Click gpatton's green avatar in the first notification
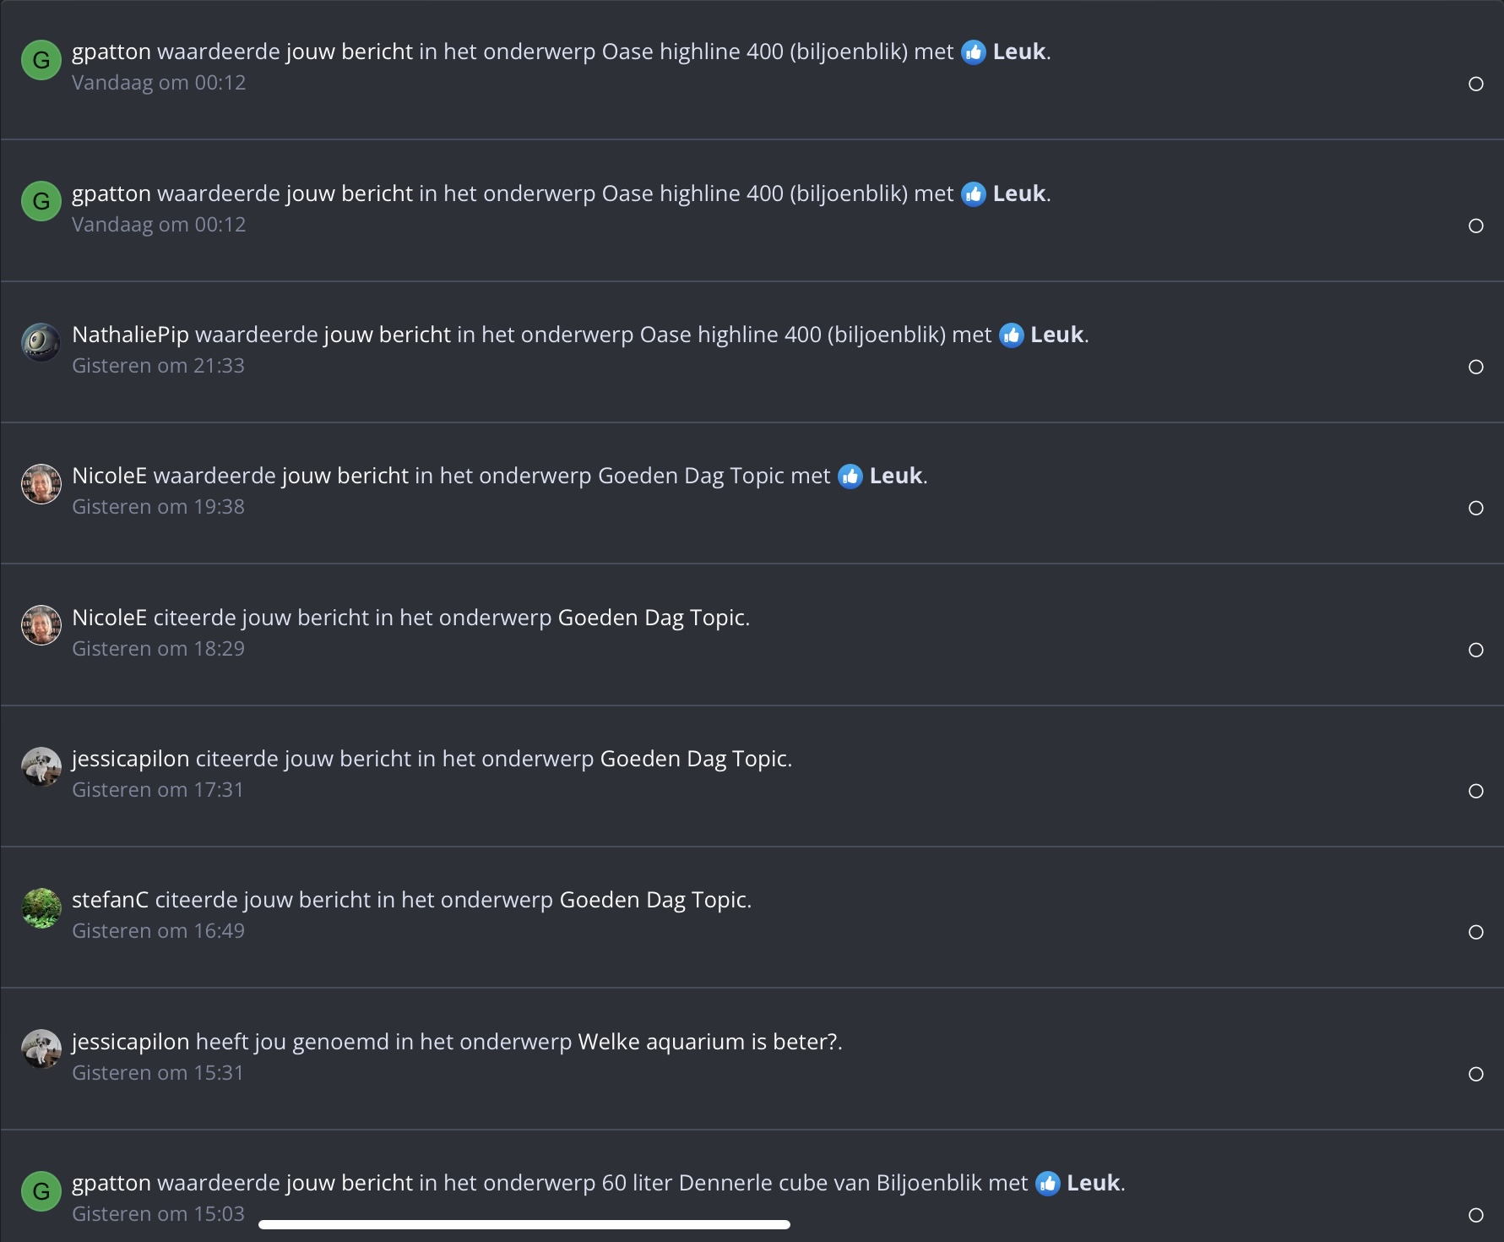This screenshot has width=1504, height=1242. coord(41,60)
